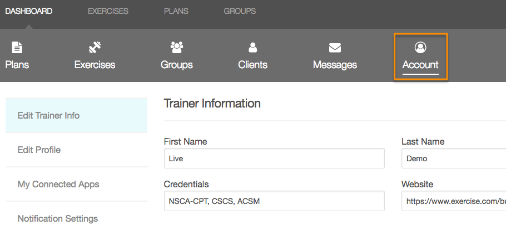Click the Messages label under the envelope
The image size is (506, 225).
coord(335,65)
